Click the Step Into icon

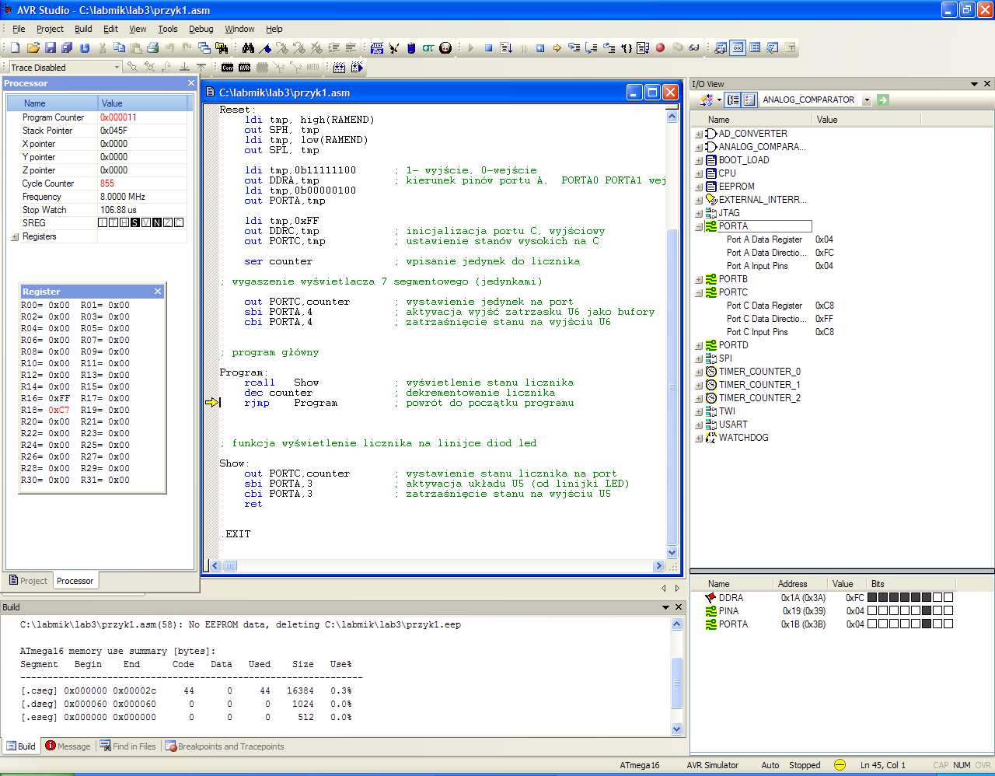(x=574, y=48)
